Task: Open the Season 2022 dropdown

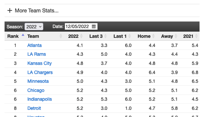Action: click(34, 27)
